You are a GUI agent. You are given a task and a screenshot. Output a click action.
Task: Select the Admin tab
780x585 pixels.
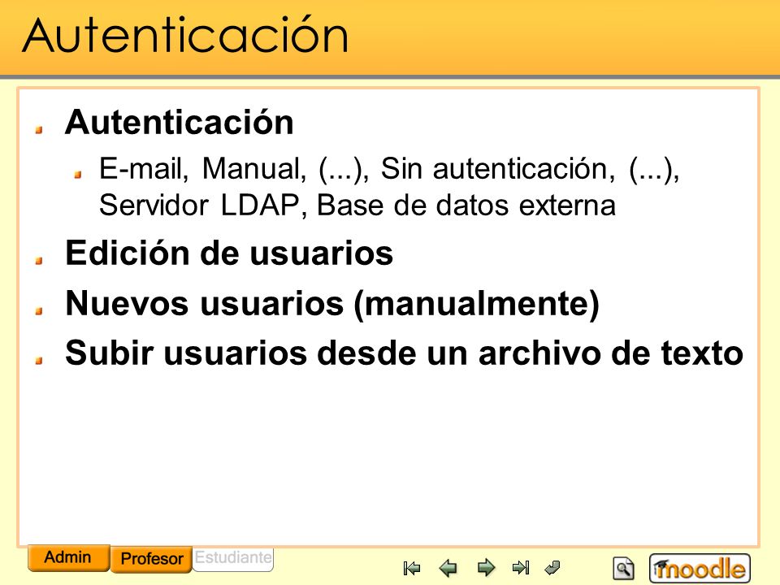[68, 557]
